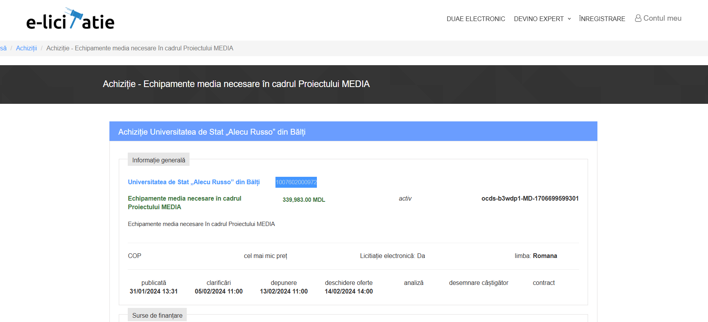Viewport: 708px width, 322px height.
Task: Click the desemnare câștigător timeline stage
Action: coord(478,283)
